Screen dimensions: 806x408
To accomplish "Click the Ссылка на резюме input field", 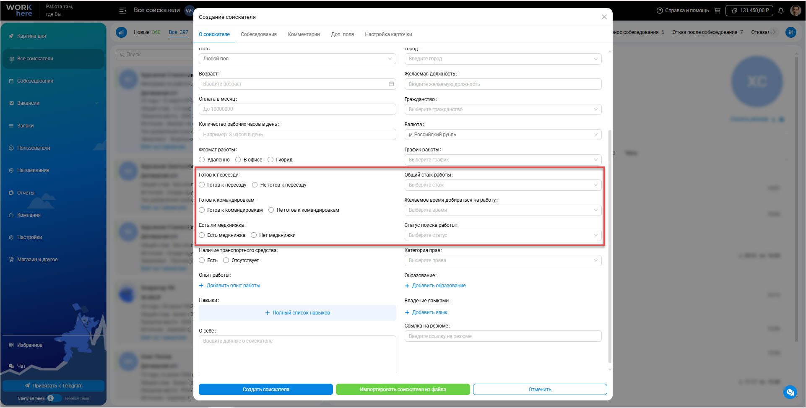I will pos(503,336).
